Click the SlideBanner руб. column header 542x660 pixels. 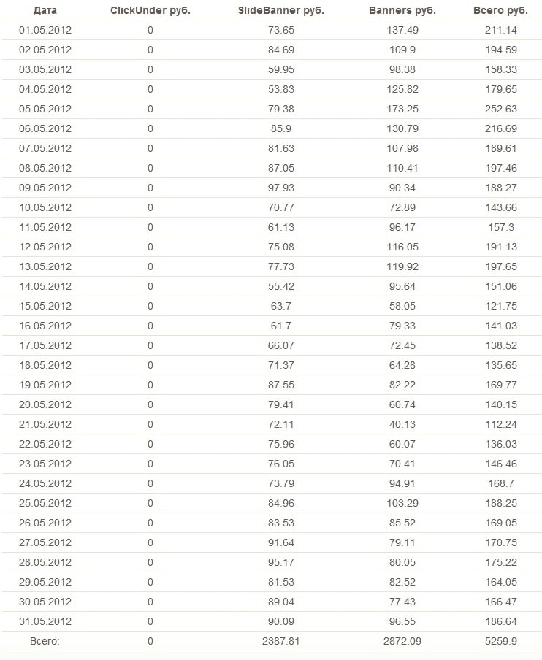coord(281,11)
